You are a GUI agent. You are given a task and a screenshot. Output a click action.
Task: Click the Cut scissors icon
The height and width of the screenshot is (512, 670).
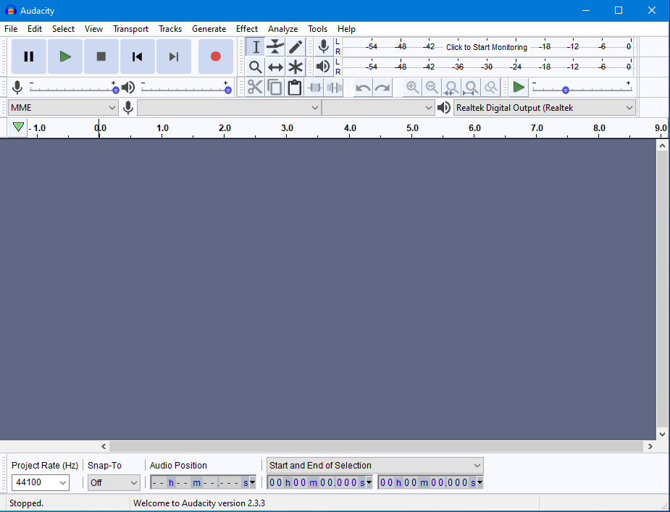255,88
